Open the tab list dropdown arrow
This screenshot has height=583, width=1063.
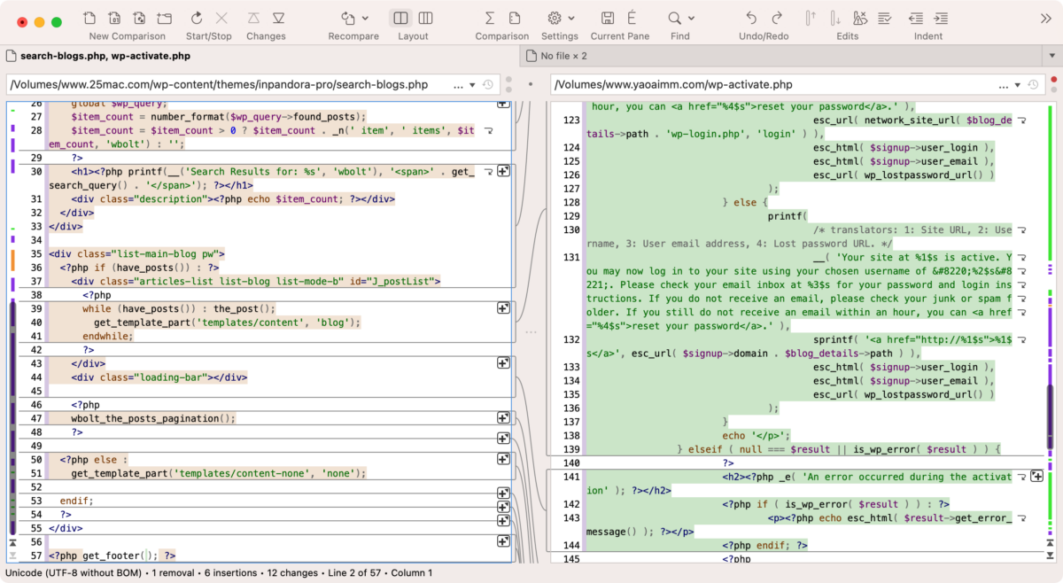1053,56
